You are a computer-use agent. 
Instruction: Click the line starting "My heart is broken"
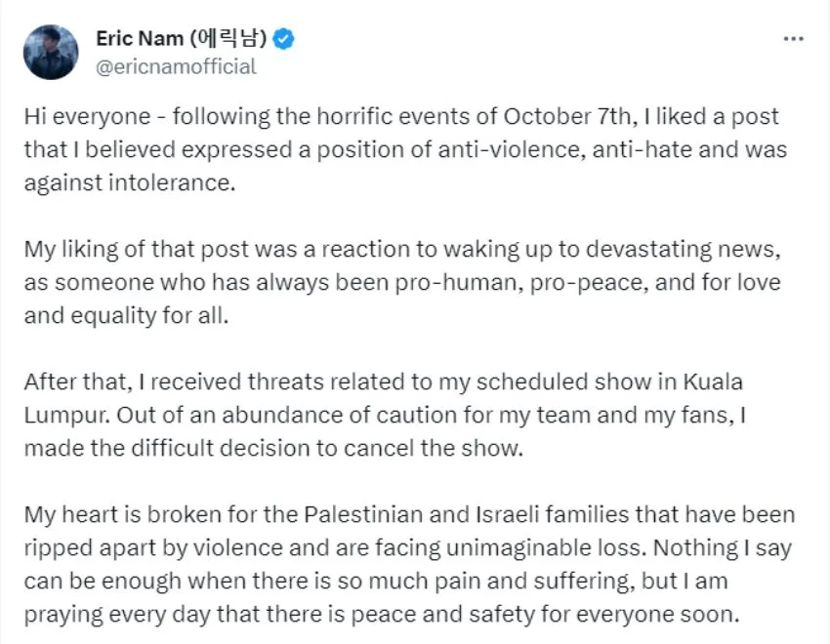coord(410,513)
